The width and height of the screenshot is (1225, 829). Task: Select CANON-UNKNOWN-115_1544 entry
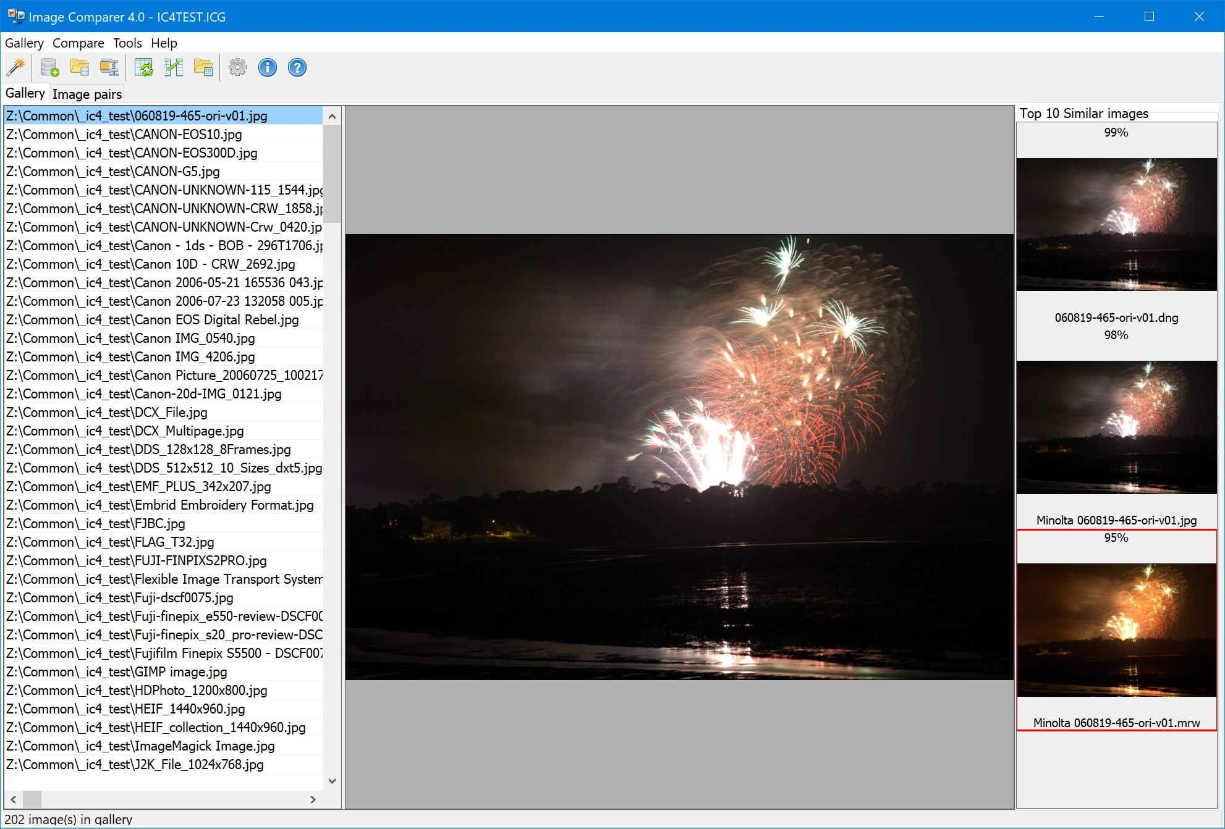[163, 190]
